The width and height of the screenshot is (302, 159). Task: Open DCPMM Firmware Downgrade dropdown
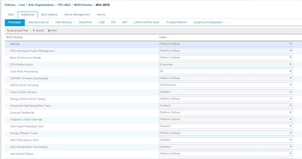[226, 78]
